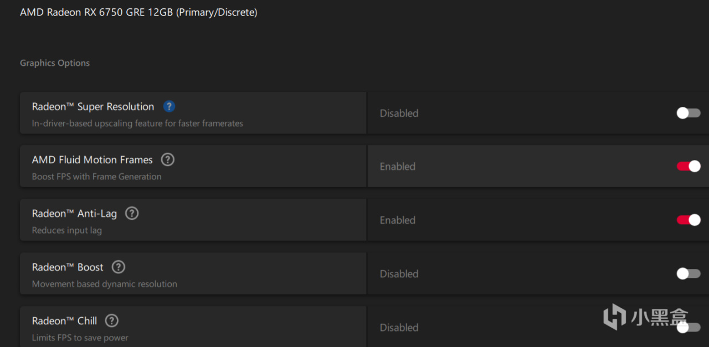This screenshot has width=709, height=347.
Task: Click the Xiaoheihe watermark logo icon
Action: [614, 316]
